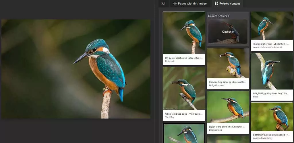
Task: Open the cheltenhamrocks.co.uk kingfisher thumbnail
Action: pos(272,26)
